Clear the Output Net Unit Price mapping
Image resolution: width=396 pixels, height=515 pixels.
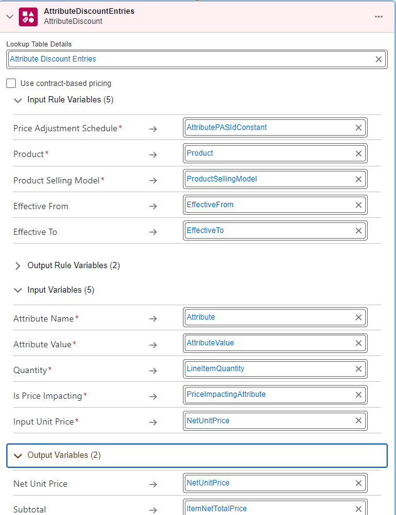click(x=358, y=483)
